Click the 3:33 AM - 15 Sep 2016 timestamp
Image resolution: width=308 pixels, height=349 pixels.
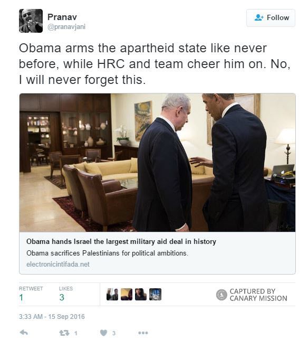coord(52,316)
